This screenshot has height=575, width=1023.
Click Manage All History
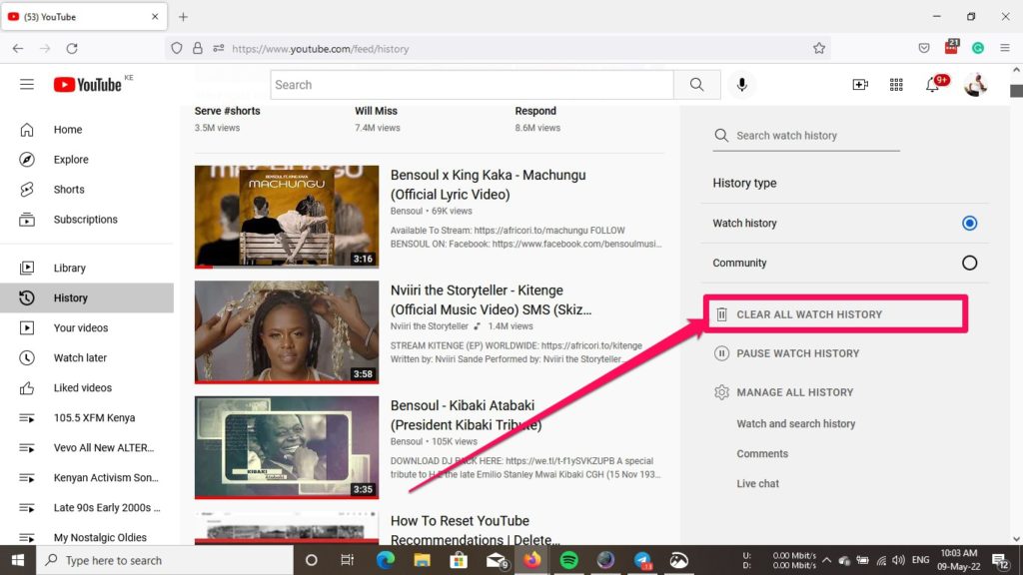click(x=784, y=392)
